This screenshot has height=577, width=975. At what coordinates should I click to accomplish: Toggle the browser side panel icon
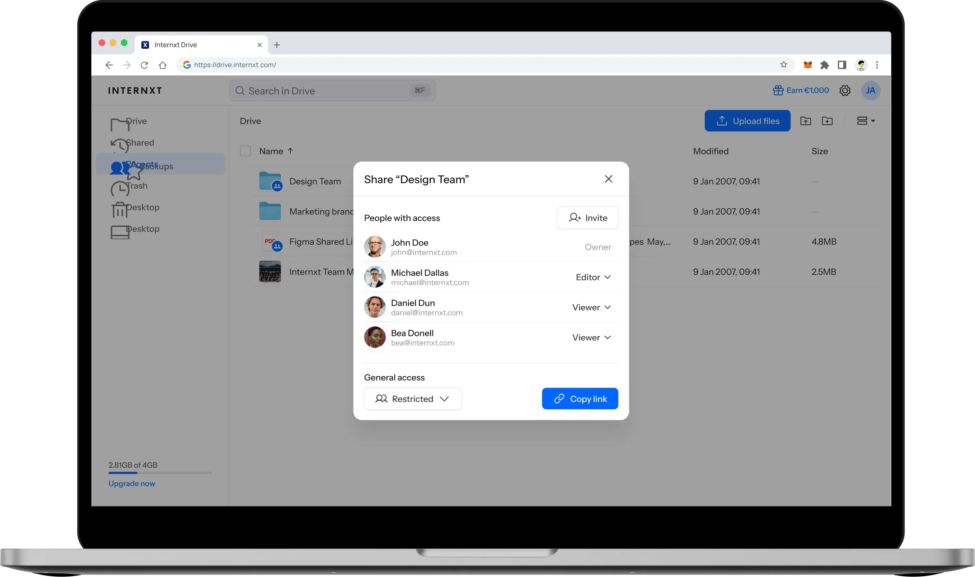pyautogui.click(x=842, y=65)
